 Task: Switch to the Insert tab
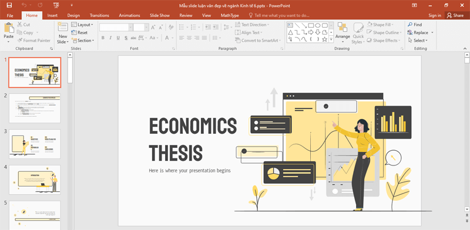pyautogui.click(x=52, y=15)
